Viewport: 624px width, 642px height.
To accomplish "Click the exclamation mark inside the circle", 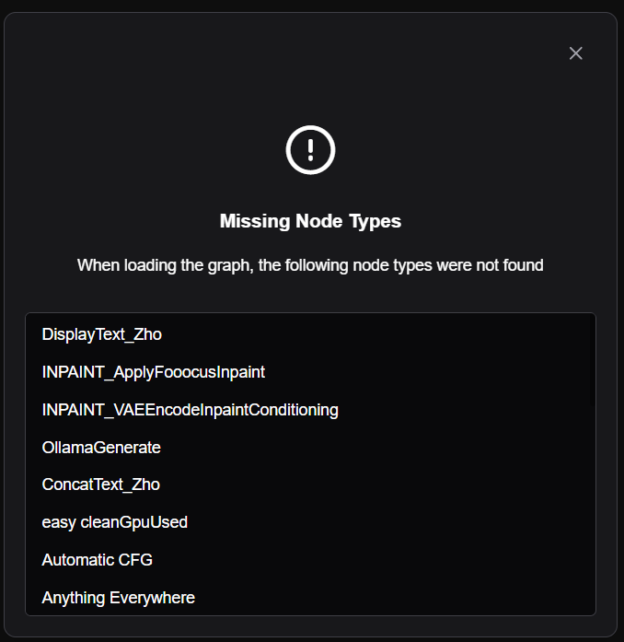I will click(311, 149).
